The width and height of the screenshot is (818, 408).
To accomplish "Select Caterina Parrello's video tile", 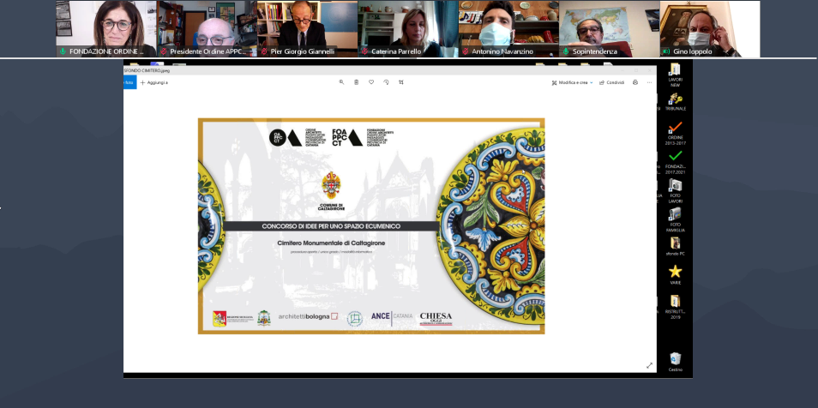I will coord(408,28).
